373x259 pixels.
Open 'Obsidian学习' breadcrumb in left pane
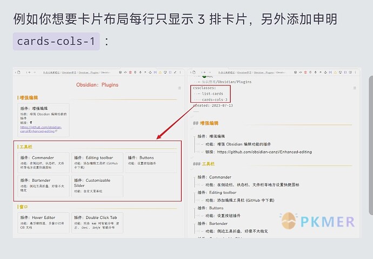[69, 72]
